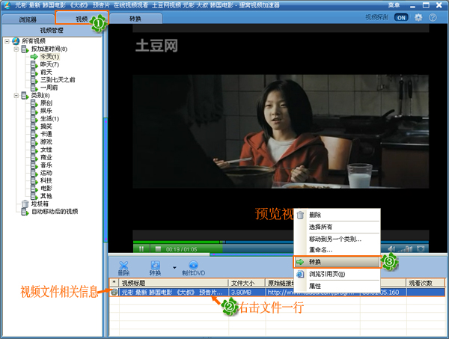Screen dimensions: 449x339
Task: Click the video row's disc icon
Action: [114, 293]
